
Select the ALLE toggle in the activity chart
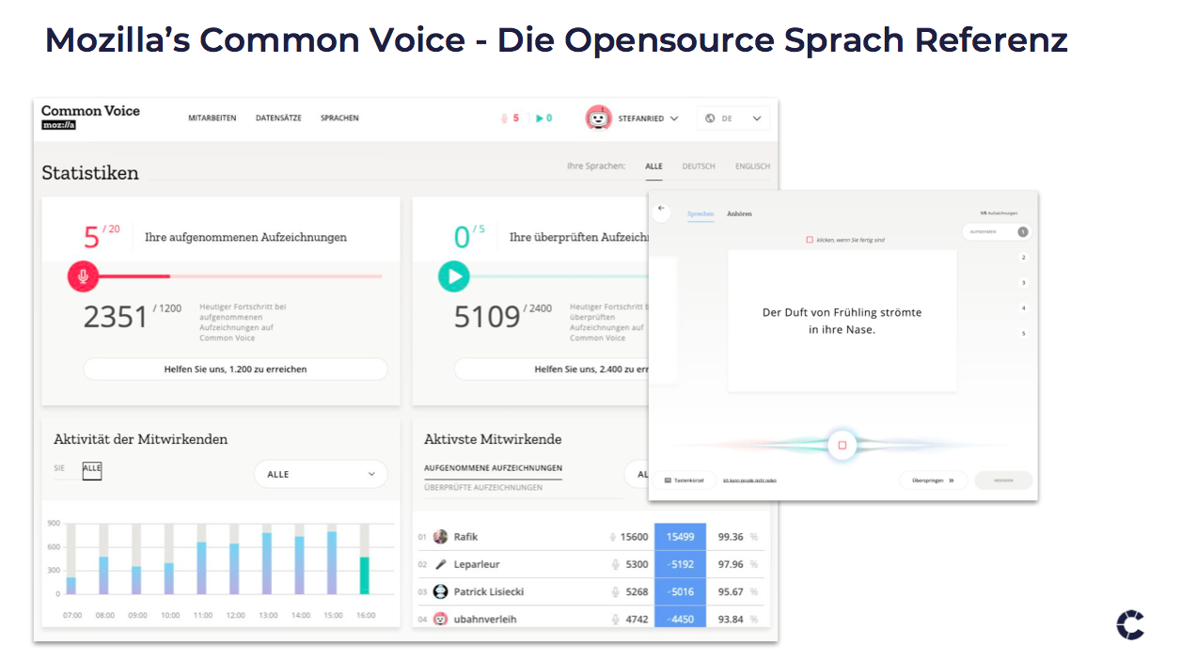(91, 468)
